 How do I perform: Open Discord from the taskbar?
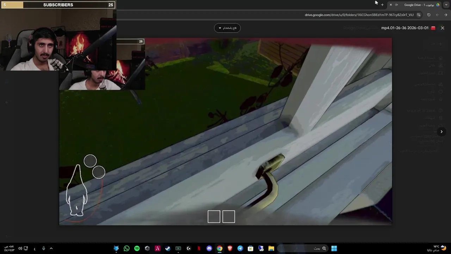pos(209,248)
